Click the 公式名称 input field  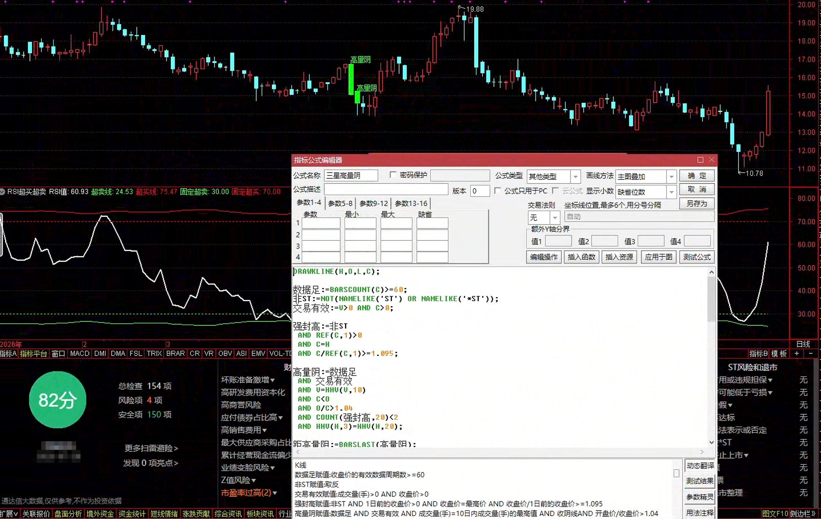click(x=351, y=176)
